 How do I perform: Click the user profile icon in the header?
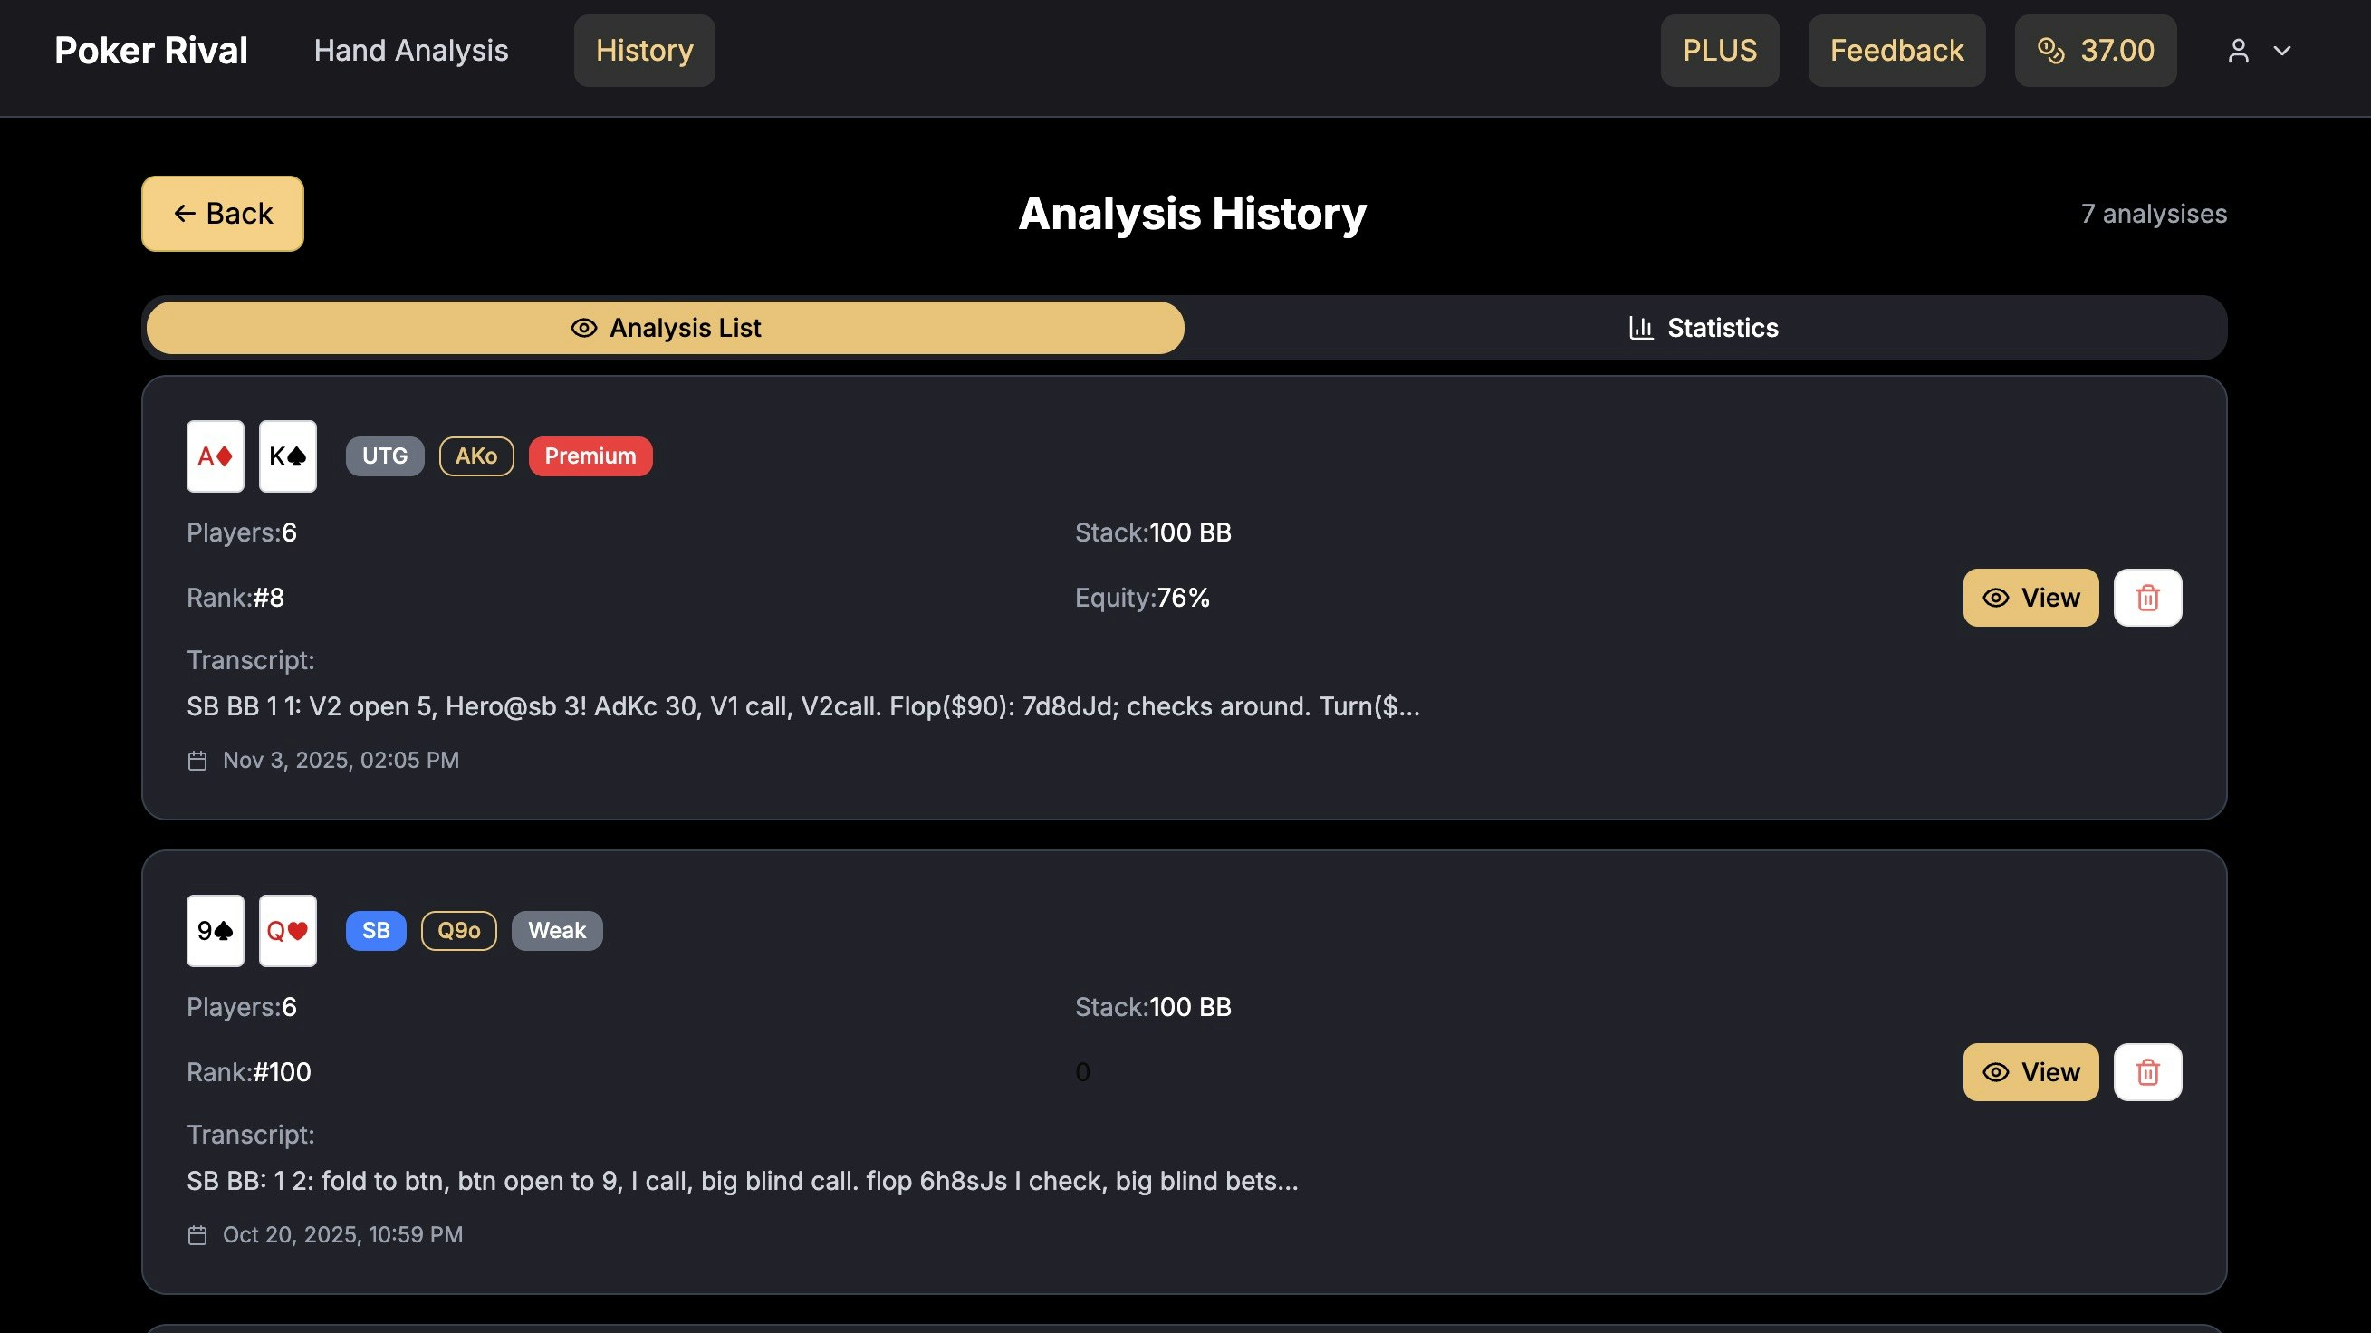pyautogui.click(x=2239, y=51)
